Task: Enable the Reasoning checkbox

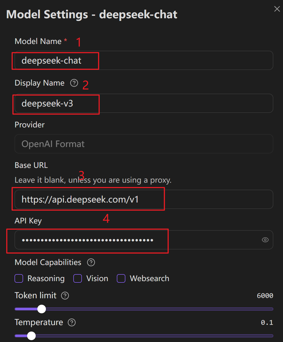Action: tap(19, 278)
